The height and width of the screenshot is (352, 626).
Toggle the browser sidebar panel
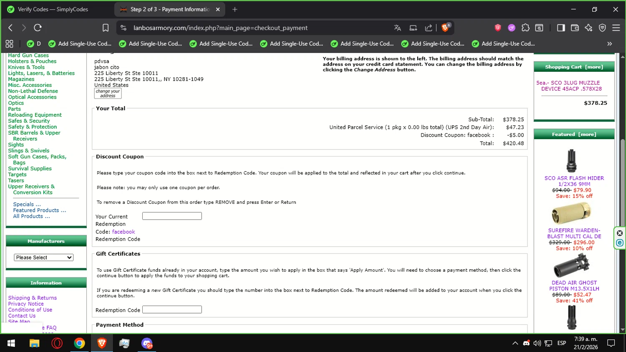(x=561, y=28)
